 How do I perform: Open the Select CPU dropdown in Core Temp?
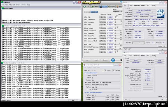pyautogui.click(x=97, y=71)
